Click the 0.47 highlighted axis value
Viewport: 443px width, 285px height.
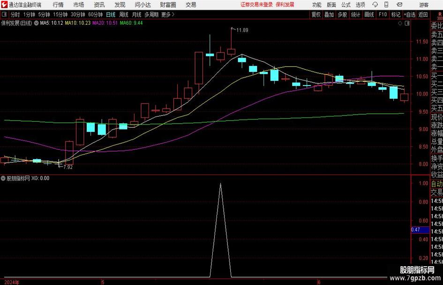[420, 230]
